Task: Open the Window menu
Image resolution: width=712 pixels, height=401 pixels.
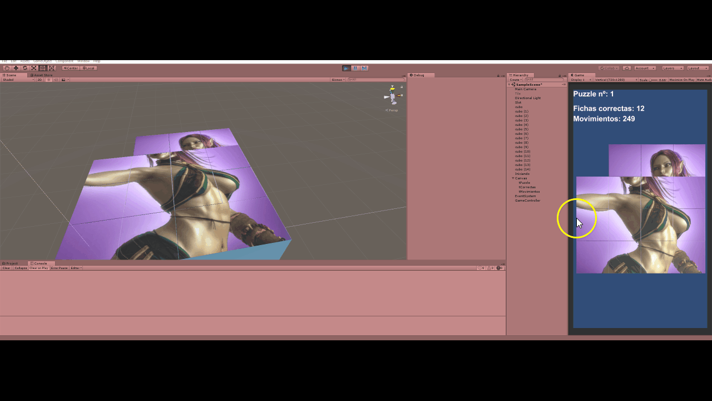Action: click(x=83, y=61)
